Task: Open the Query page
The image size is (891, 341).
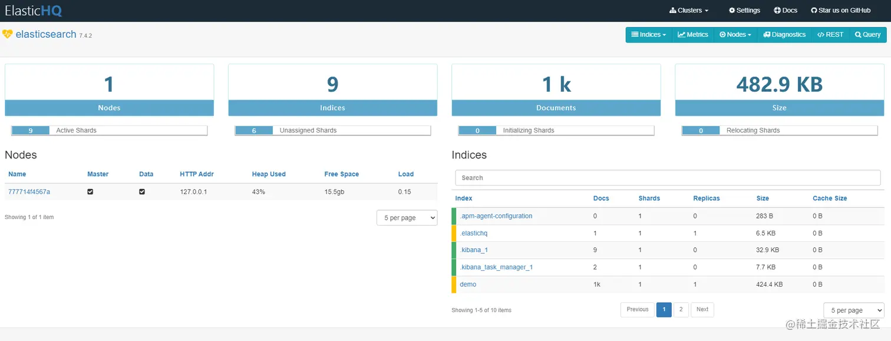Action: point(868,35)
